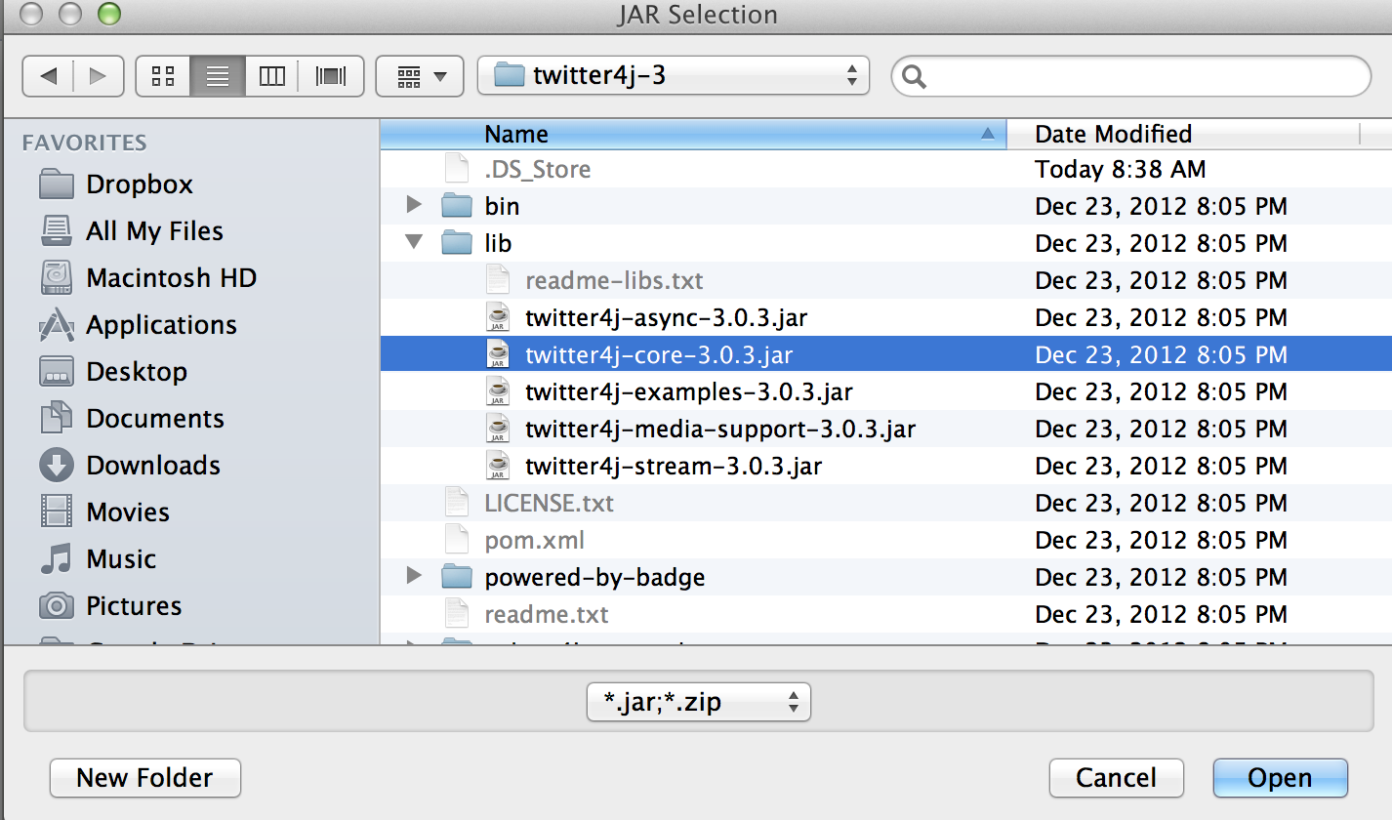Click the lib folder name

(x=498, y=243)
